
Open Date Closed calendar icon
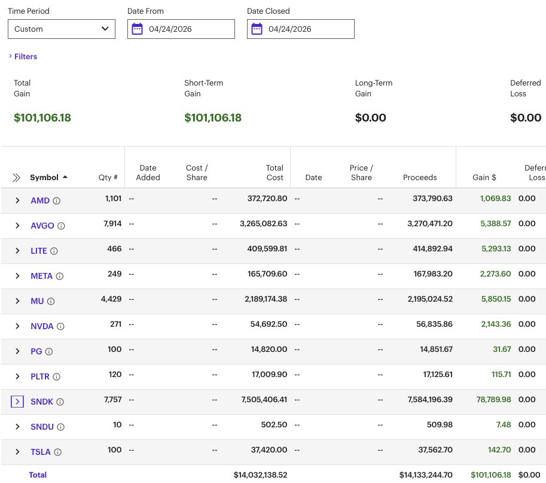point(257,29)
